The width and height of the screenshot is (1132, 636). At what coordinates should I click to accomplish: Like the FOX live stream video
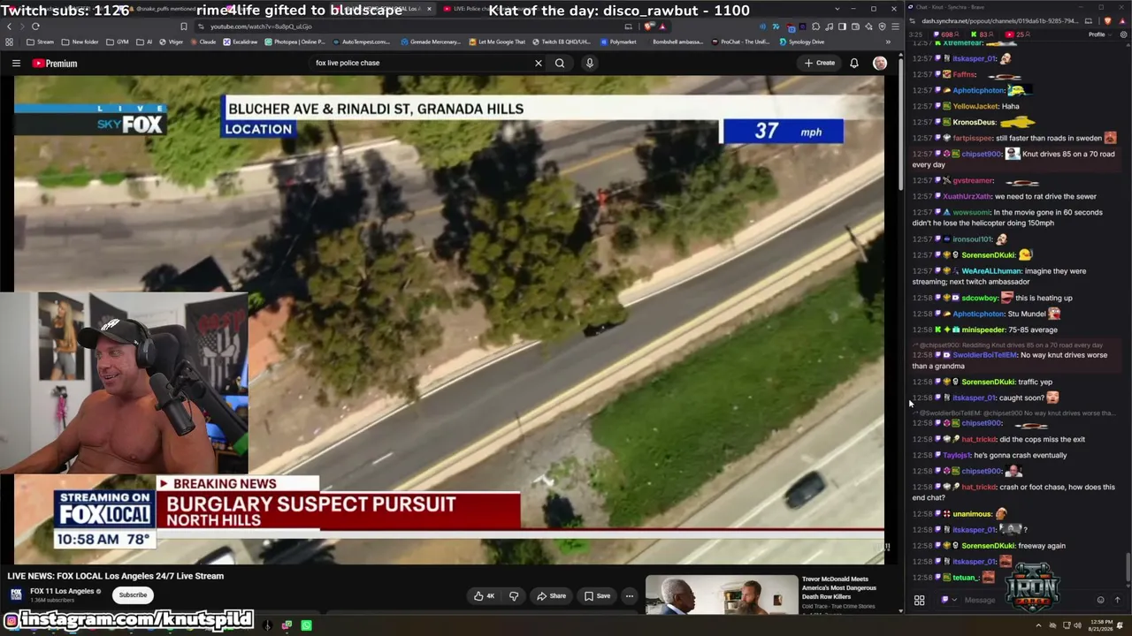(484, 596)
